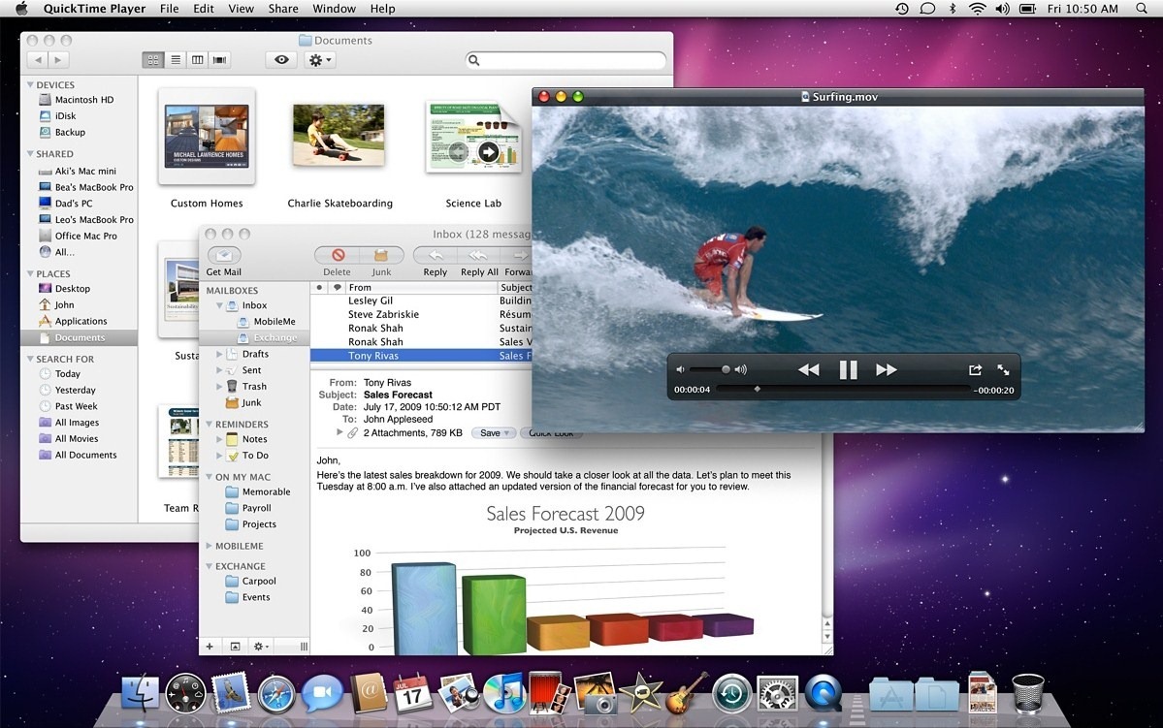This screenshot has height=728, width=1163.
Task: Open the Window menu
Action: click(334, 8)
